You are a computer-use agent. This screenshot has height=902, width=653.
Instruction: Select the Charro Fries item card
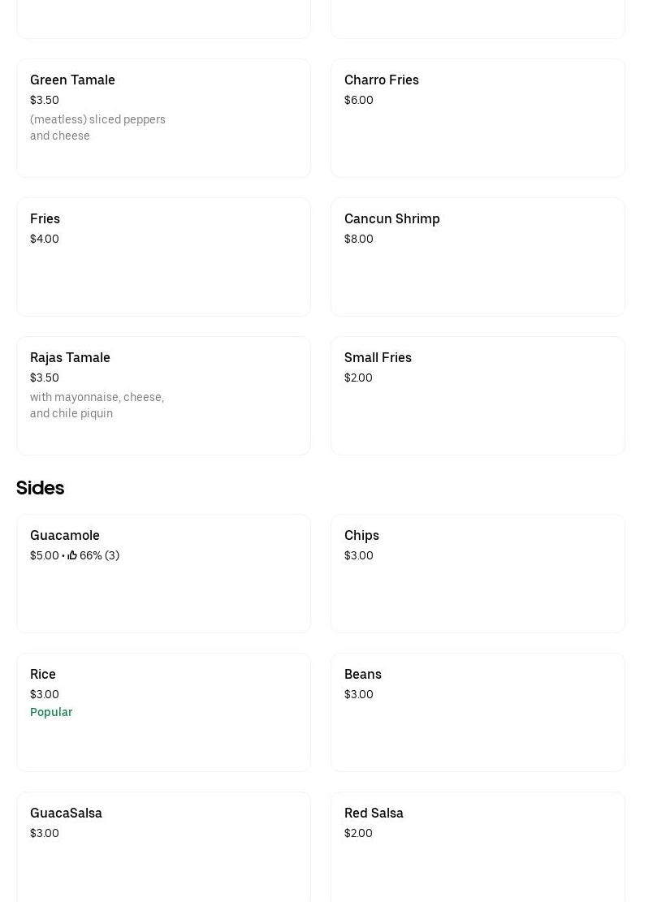pos(477,118)
